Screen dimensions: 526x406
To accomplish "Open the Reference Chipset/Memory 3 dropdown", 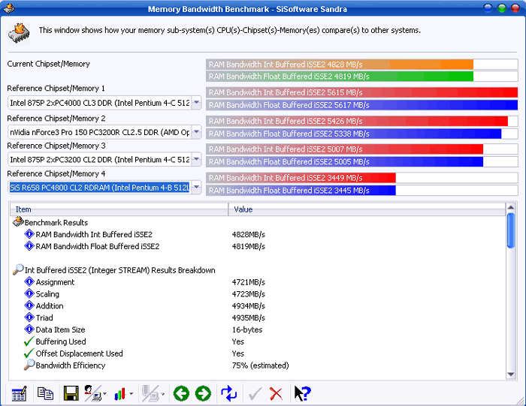I will coord(197,159).
